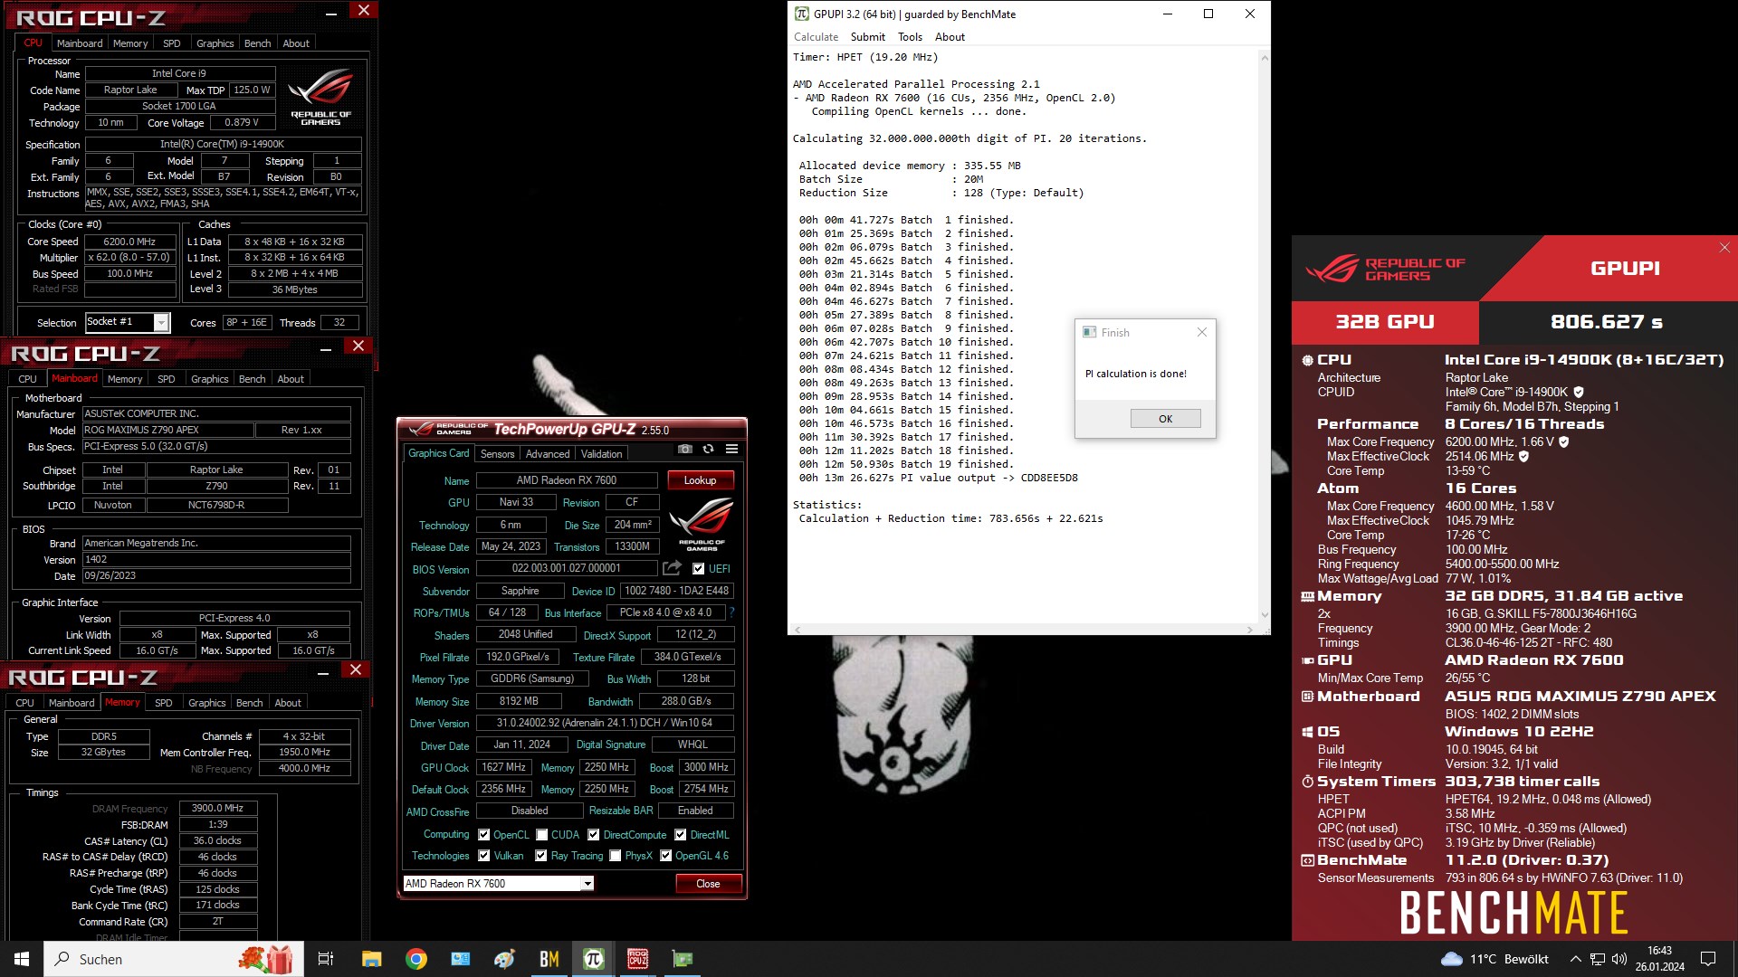Switch to the Validation tab in GPU-Z
The image size is (1738, 977).
[x=601, y=454]
